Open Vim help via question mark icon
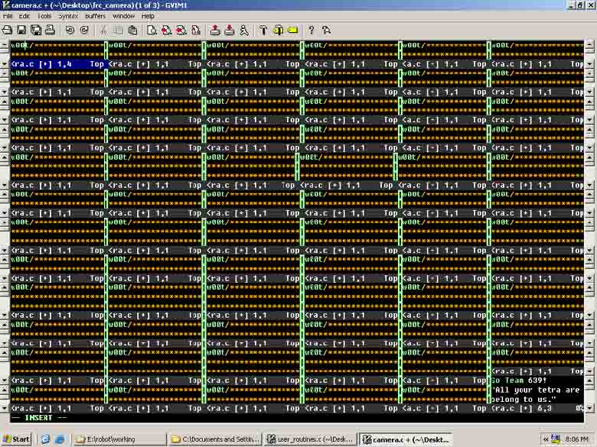 312,30
